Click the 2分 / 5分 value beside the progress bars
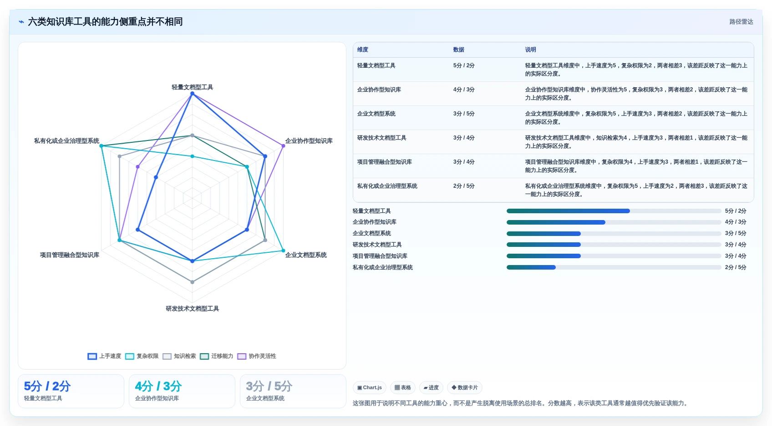The height and width of the screenshot is (426, 772). [736, 267]
